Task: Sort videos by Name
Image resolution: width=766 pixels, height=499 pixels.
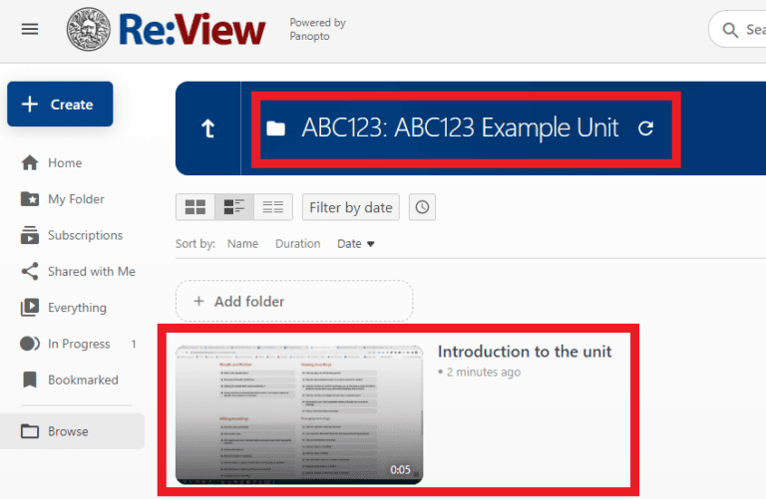Action: tap(242, 244)
